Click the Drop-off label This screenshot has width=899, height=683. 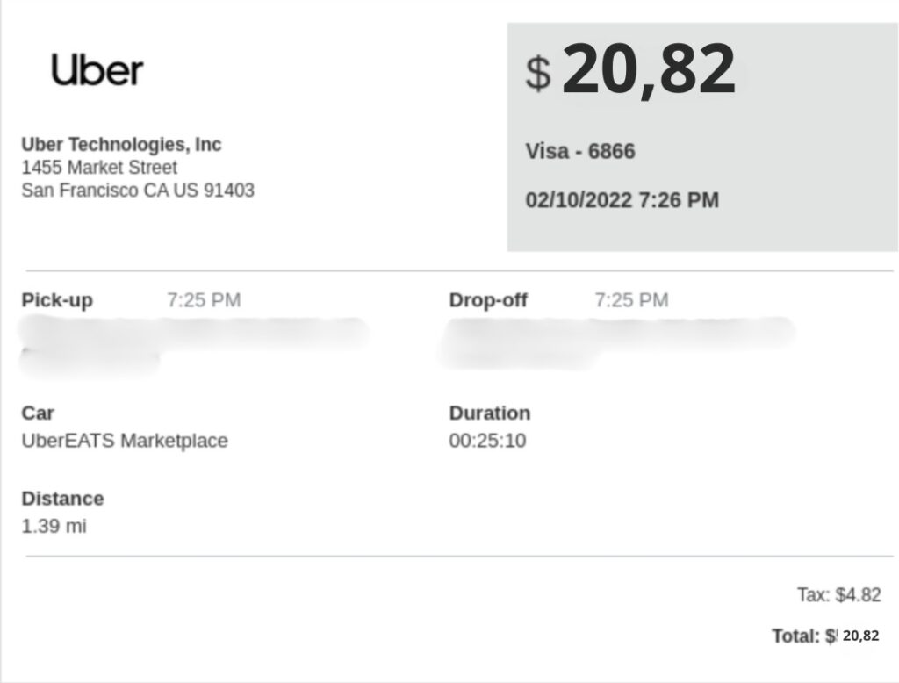(x=488, y=300)
